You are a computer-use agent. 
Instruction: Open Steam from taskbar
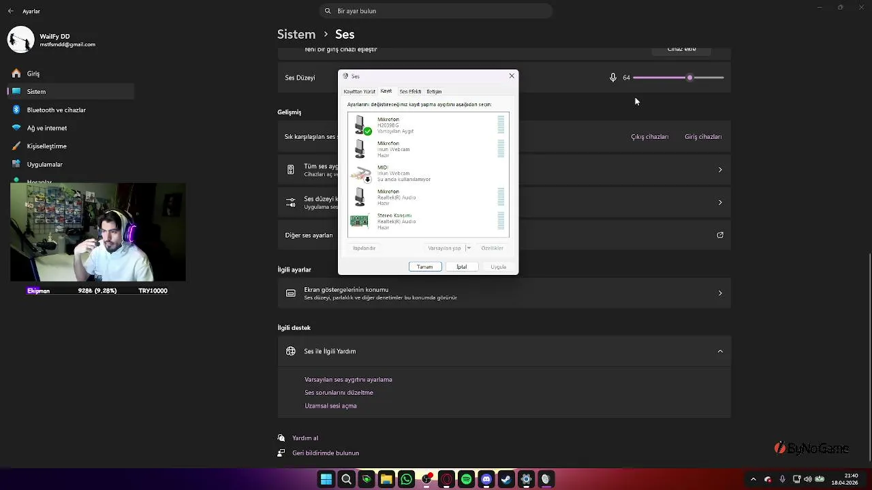click(506, 479)
